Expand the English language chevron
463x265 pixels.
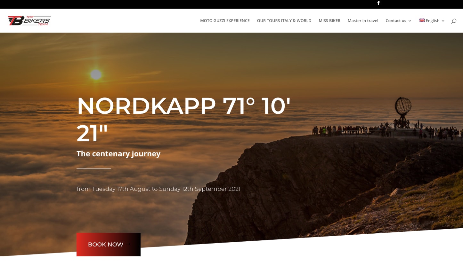[443, 21]
